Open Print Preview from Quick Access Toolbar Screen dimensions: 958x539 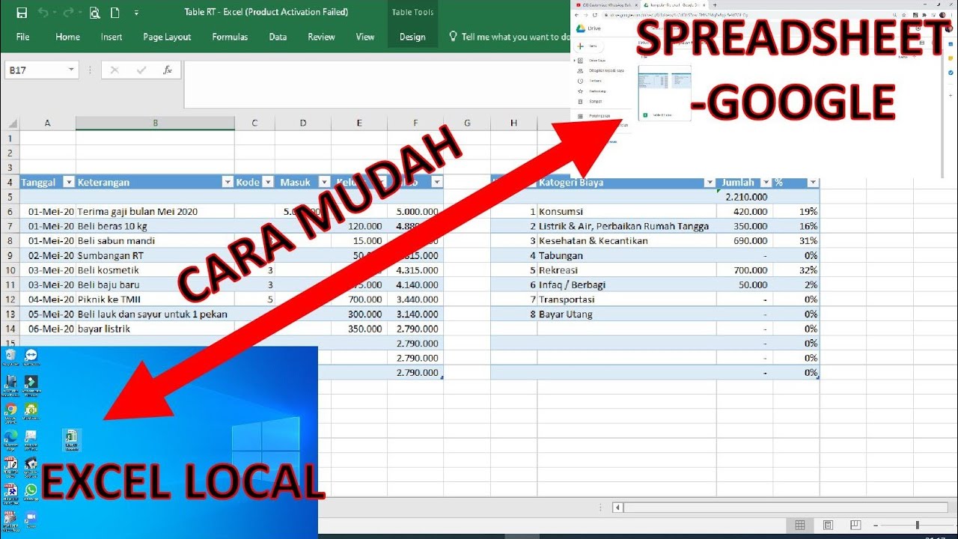94,13
